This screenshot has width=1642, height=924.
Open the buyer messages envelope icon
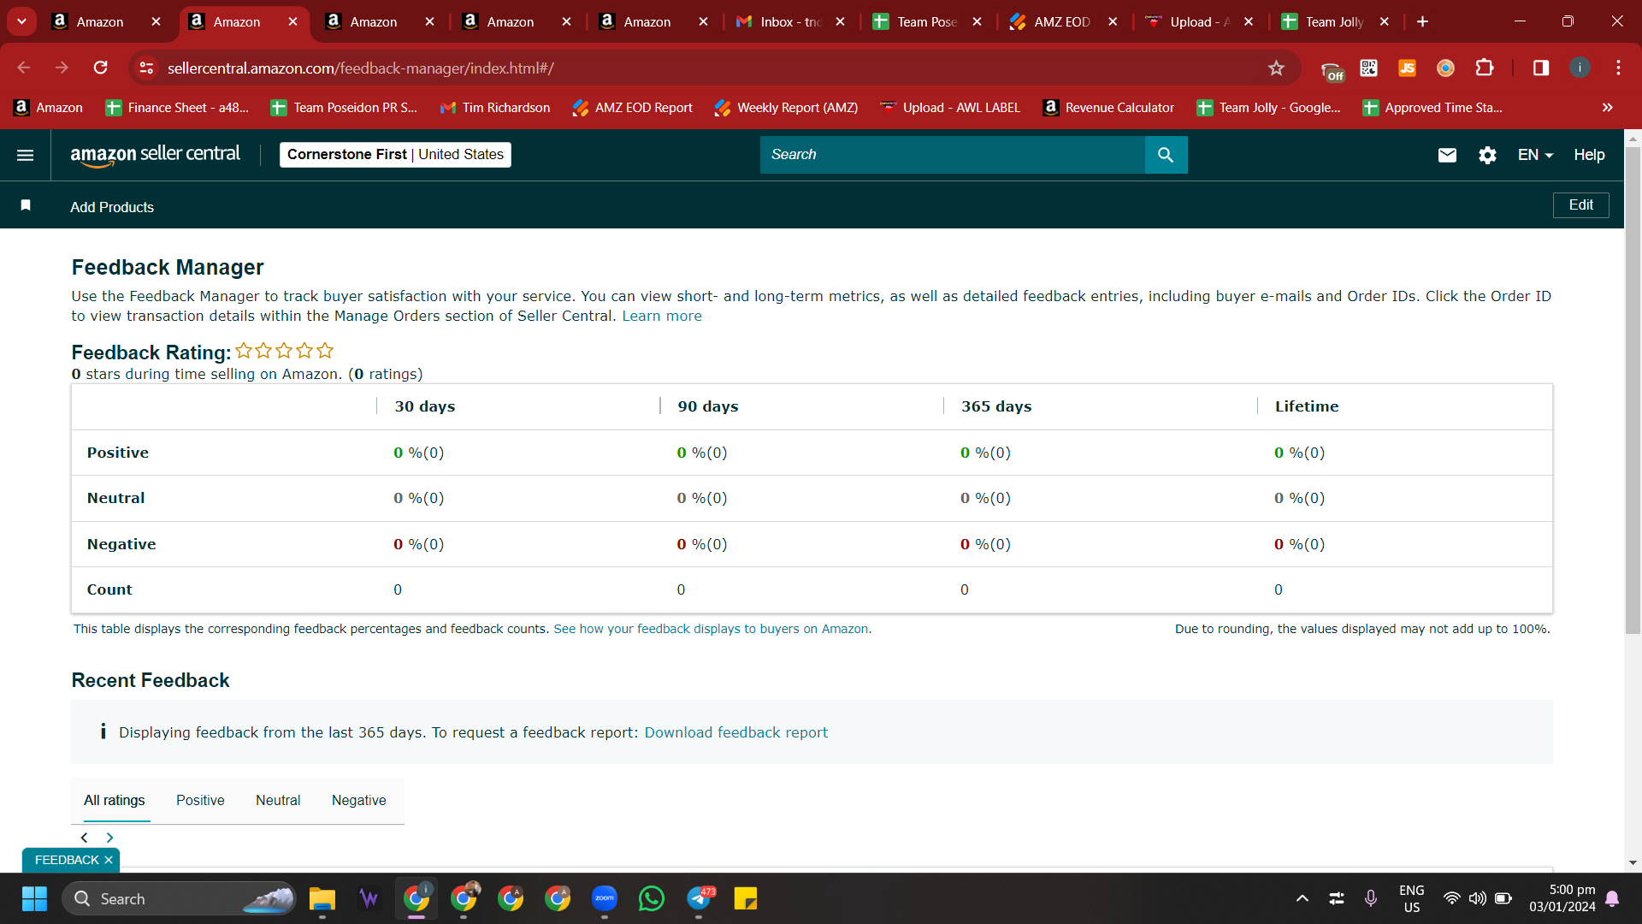pyautogui.click(x=1447, y=155)
